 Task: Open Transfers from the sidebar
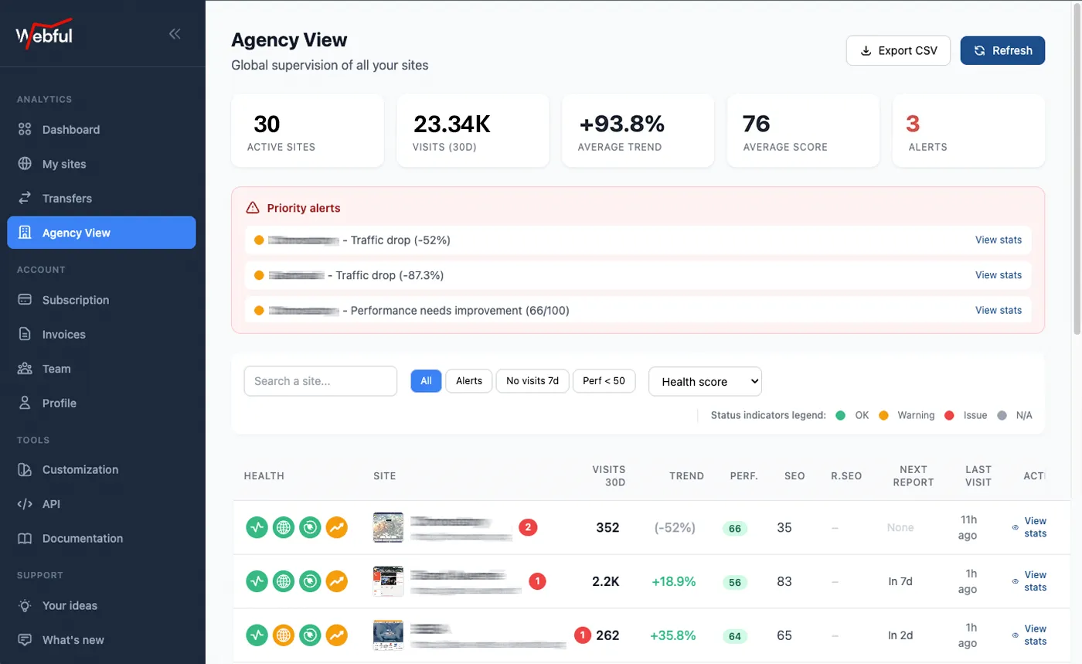(66, 198)
